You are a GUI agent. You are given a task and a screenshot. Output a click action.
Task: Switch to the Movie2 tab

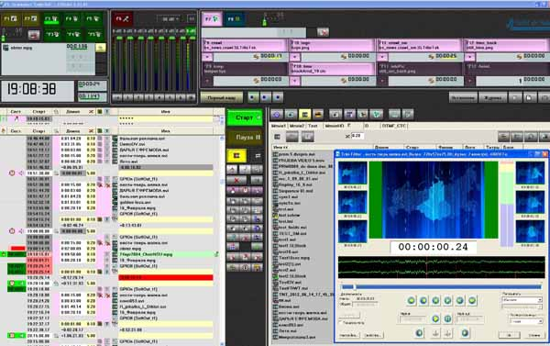pos(297,126)
